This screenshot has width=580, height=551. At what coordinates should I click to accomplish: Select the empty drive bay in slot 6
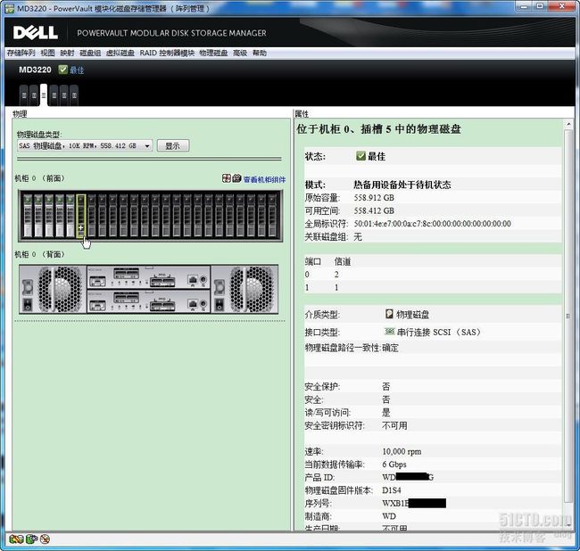(92, 216)
